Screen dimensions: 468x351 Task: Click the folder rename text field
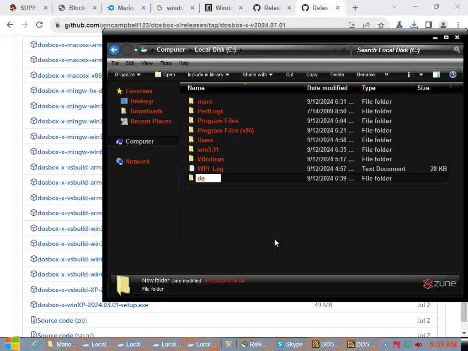tap(208, 178)
